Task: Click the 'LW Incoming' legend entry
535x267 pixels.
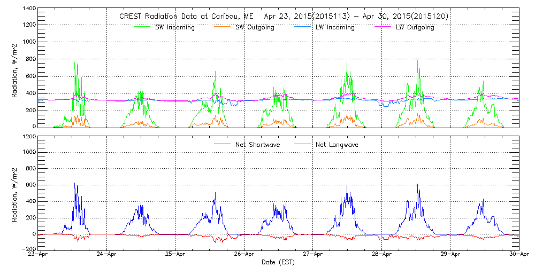Action: point(335,27)
